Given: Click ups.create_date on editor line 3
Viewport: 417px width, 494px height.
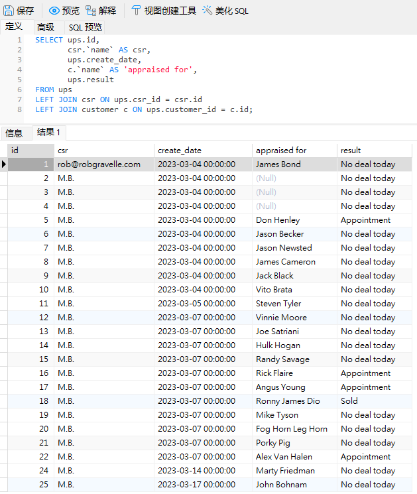Looking at the screenshot, I should [102, 60].
